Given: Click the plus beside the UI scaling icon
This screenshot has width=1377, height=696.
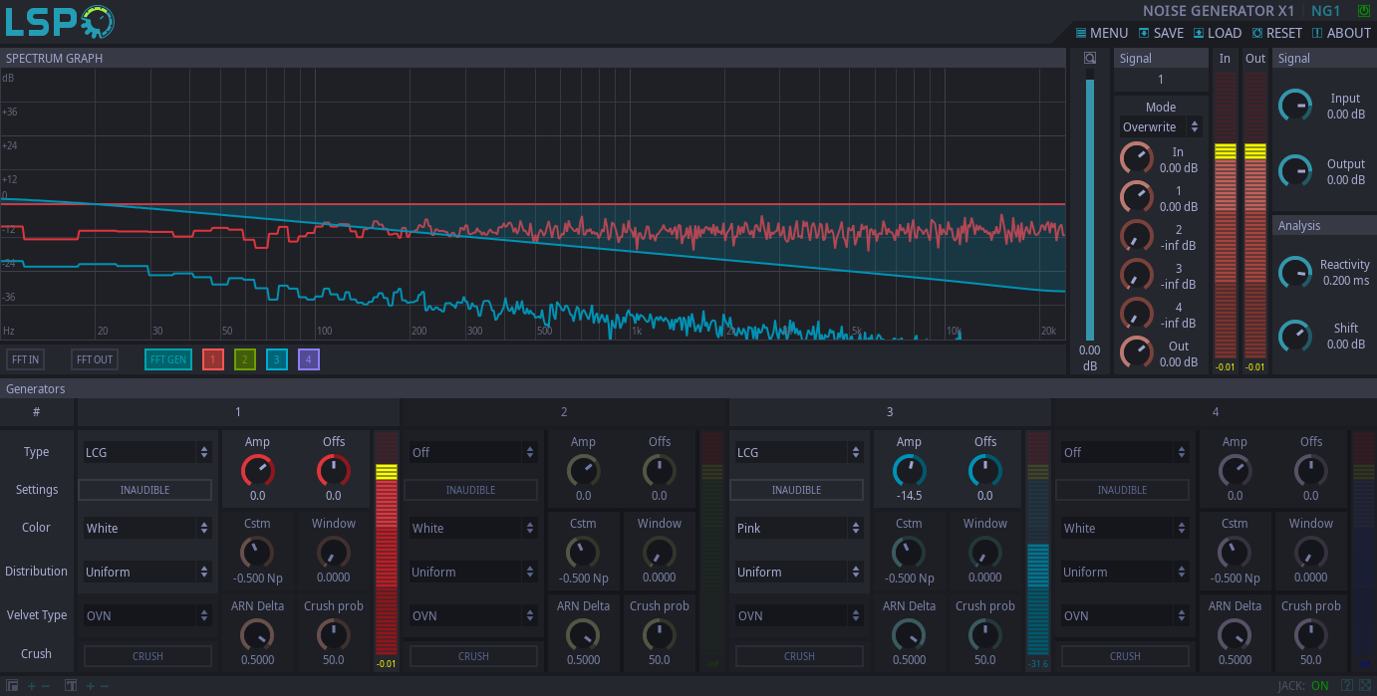Looking at the screenshot, I should point(31,686).
